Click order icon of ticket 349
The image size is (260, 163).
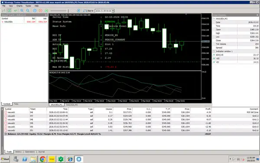(6, 123)
